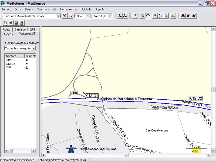Switch to the Rutas tab
Screen dimensions: 216x162
pyautogui.click(x=6, y=29)
